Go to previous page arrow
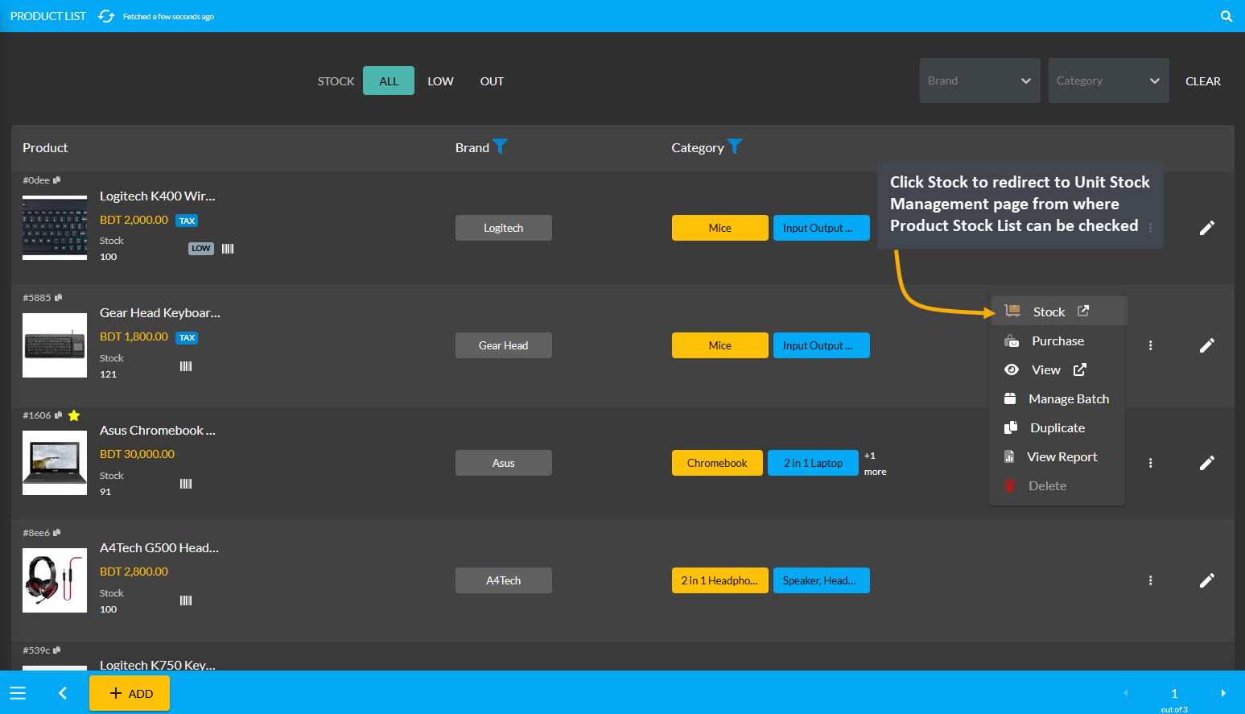The height and width of the screenshot is (714, 1245). click(x=1126, y=693)
